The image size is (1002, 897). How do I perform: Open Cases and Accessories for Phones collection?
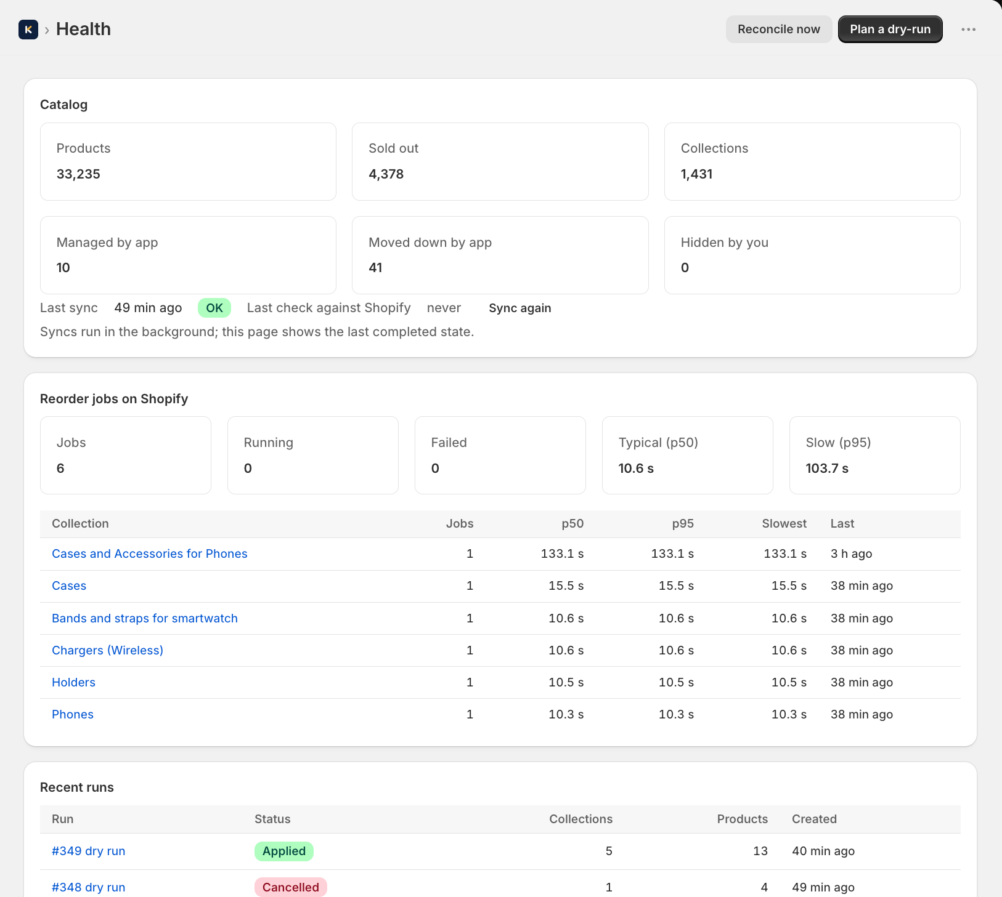pos(150,553)
